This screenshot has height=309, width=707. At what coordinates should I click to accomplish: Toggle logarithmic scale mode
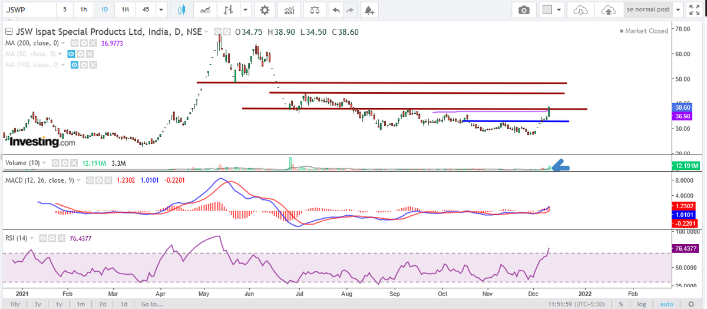642,304
